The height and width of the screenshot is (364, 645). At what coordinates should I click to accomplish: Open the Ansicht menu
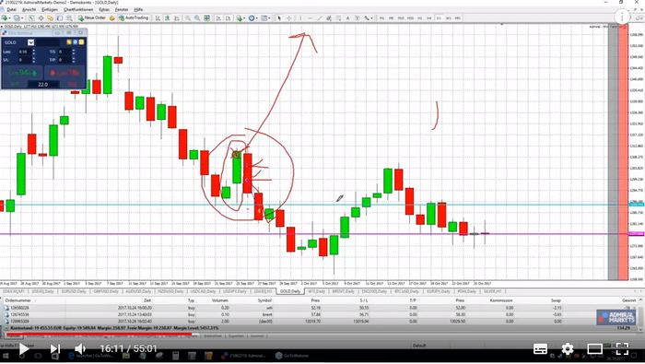click(x=29, y=9)
